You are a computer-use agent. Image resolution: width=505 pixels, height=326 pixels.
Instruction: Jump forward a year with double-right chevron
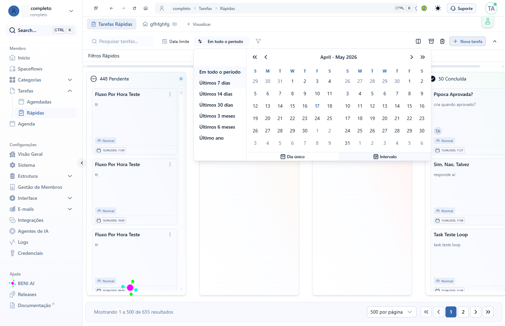click(422, 57)
